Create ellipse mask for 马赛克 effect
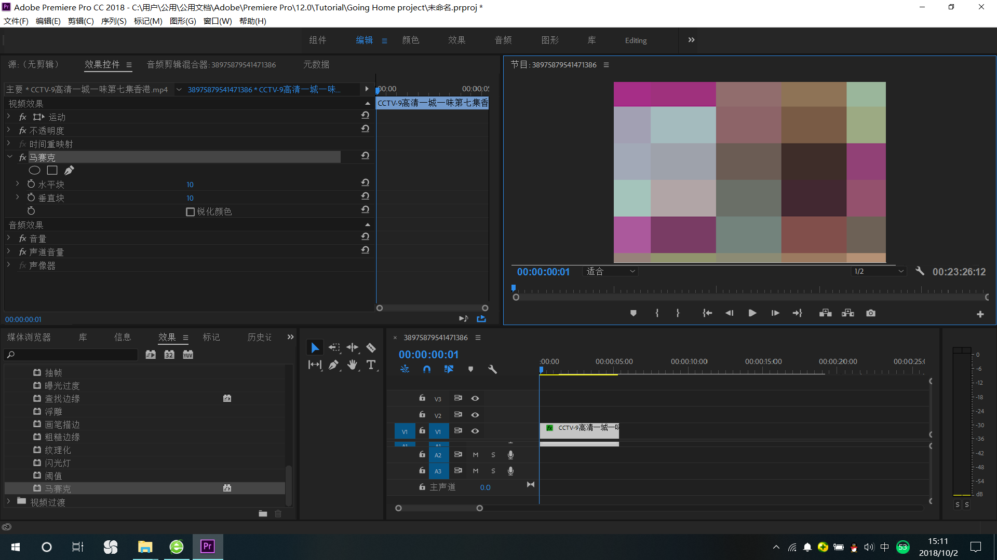Viewport: 997px width, 560px height. (34, 170)
